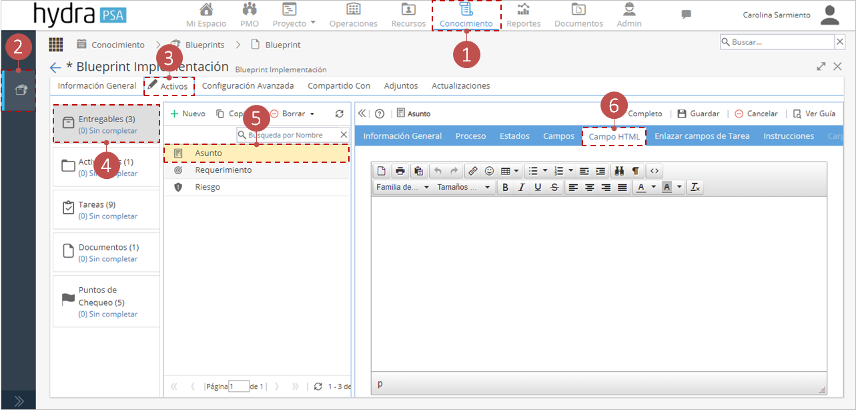The image size is (856, 410).
Task: Click the insert link icon
Action: coord(472,171)
